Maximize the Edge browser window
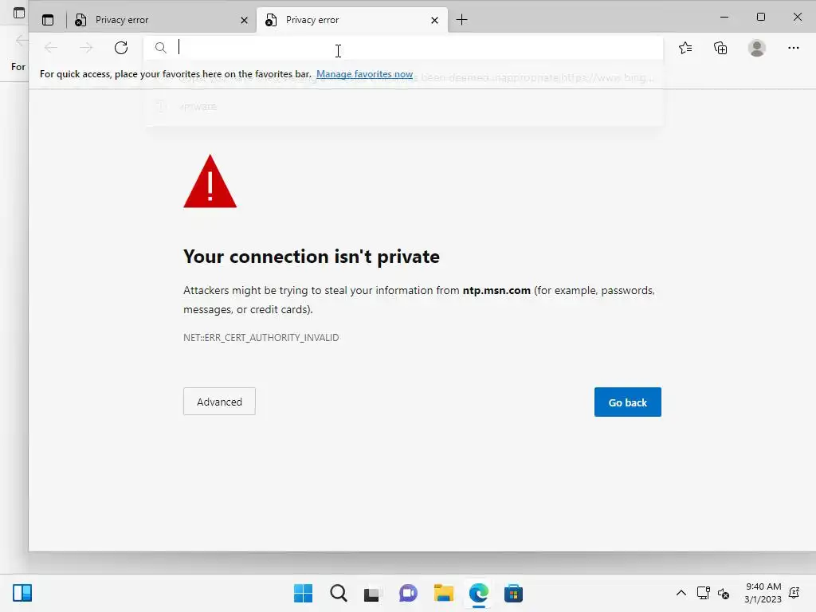 click(x=760, y=18)
